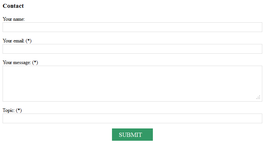Click the required asterisk after Topic
This screenshot has height=154, width=272.
19,110
